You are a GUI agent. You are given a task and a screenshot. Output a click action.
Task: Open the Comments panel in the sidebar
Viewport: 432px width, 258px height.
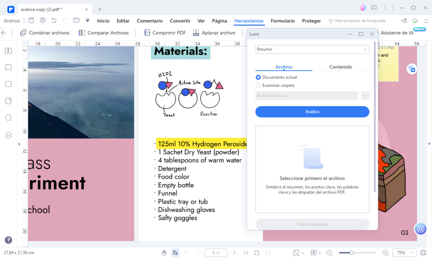(x=8, y=84)
